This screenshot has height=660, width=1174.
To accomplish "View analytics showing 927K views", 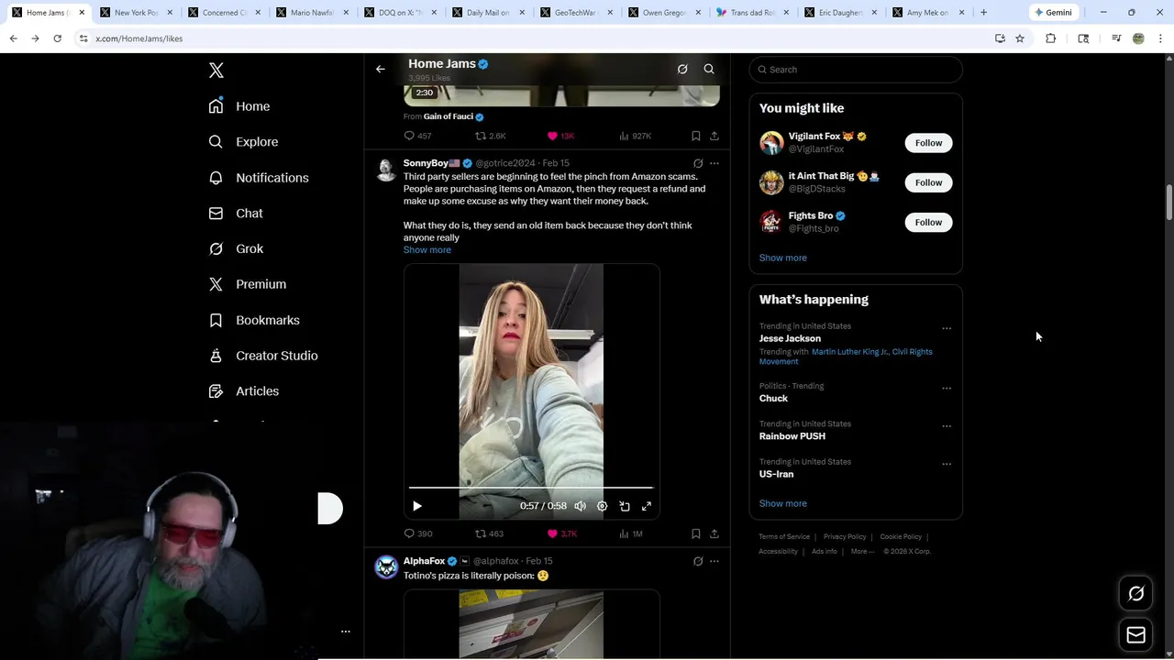I will click(x=635, y=136).
